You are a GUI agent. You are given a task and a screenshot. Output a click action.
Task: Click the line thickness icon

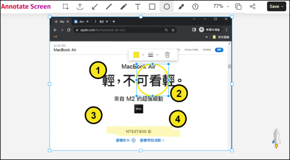[x=151, y=55]
